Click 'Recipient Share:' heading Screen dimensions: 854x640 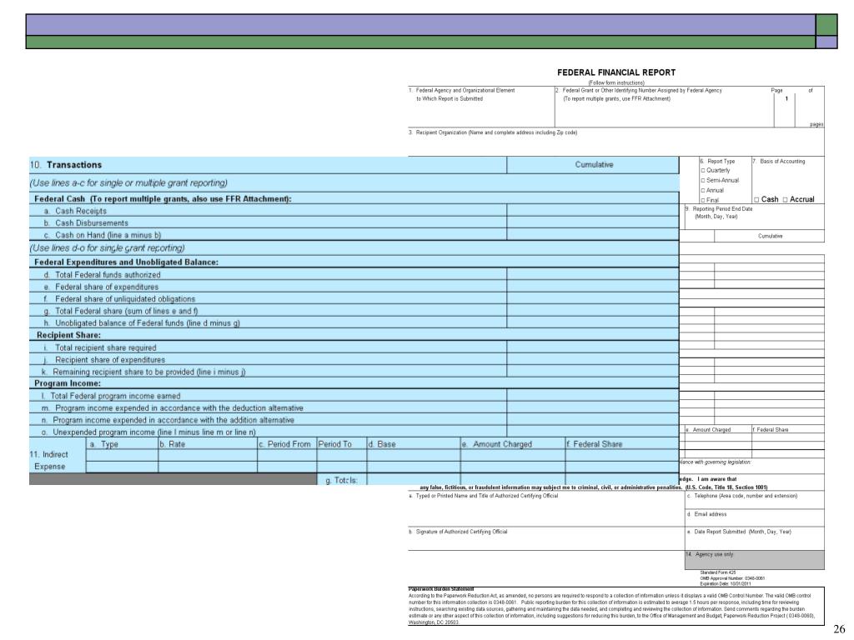[68, 335]
